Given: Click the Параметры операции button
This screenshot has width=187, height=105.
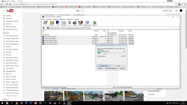Looking at the screenshot, I should pos(111,68).
